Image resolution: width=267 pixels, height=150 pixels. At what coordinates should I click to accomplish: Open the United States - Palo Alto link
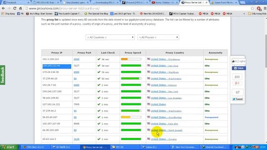(164, 124)
